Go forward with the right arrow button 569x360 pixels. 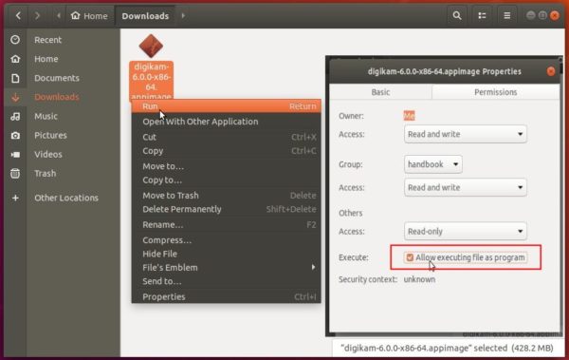pyautogui.click(x=37, y=15)
